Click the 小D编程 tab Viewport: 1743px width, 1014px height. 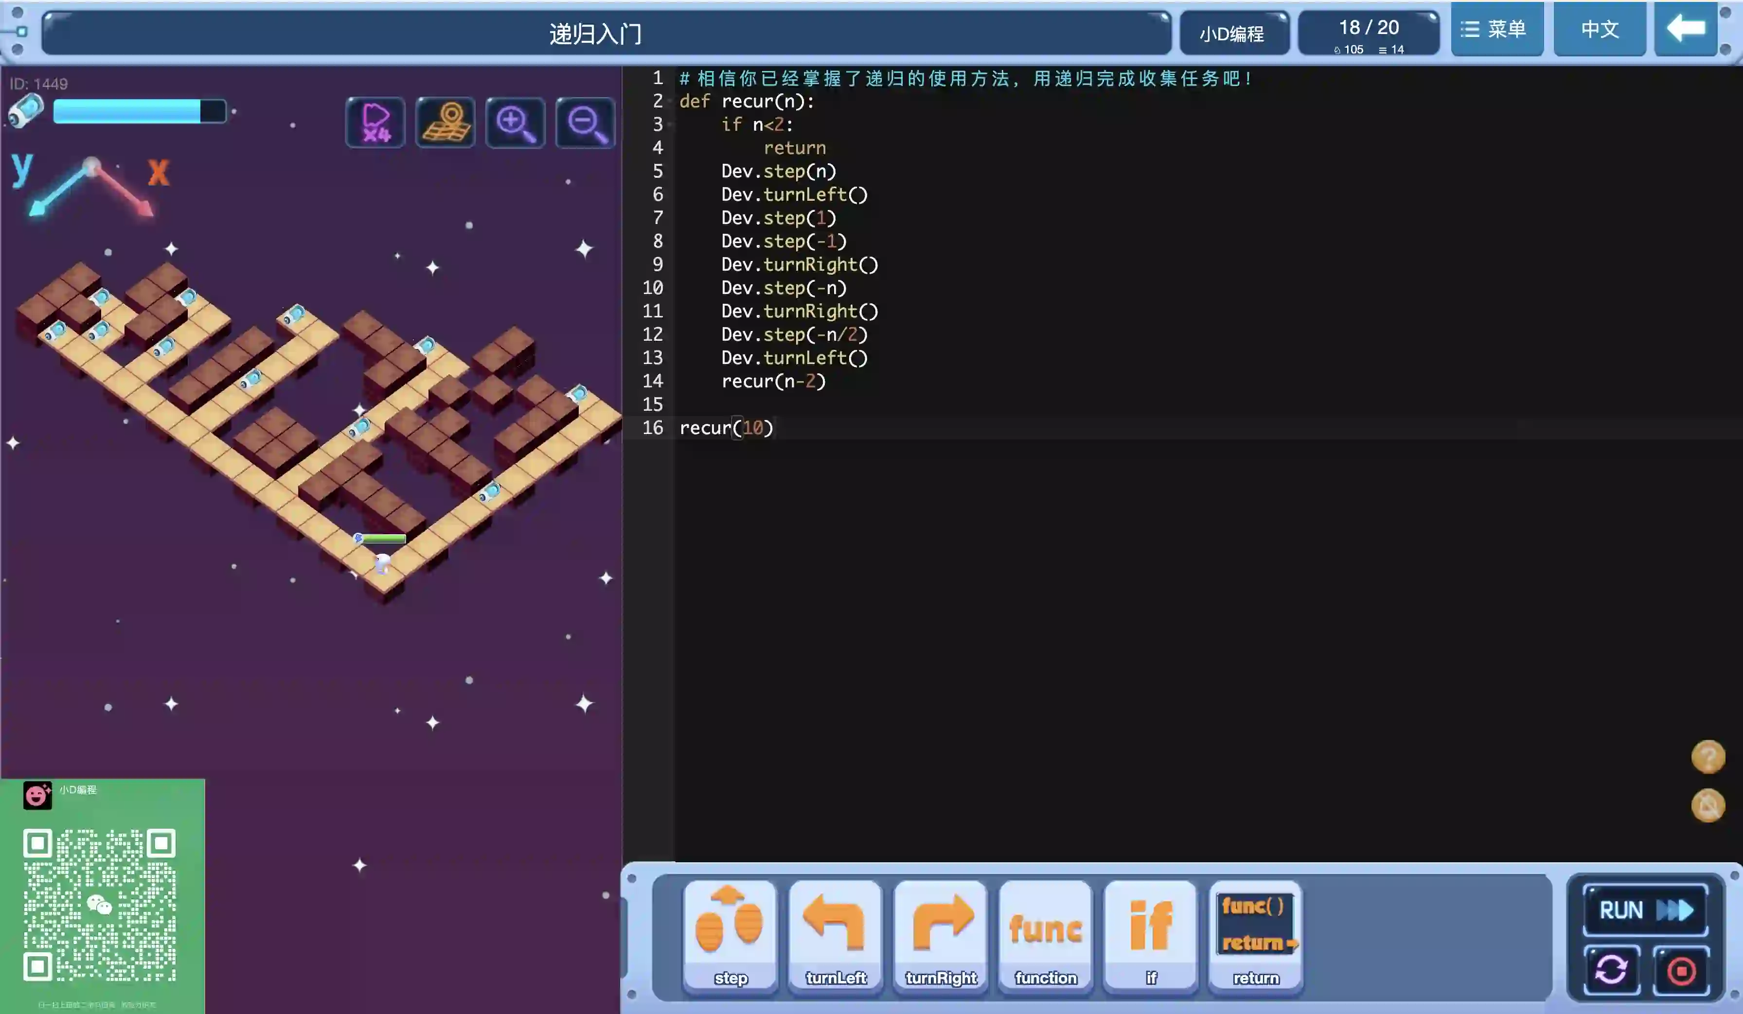coord(1232,33)
